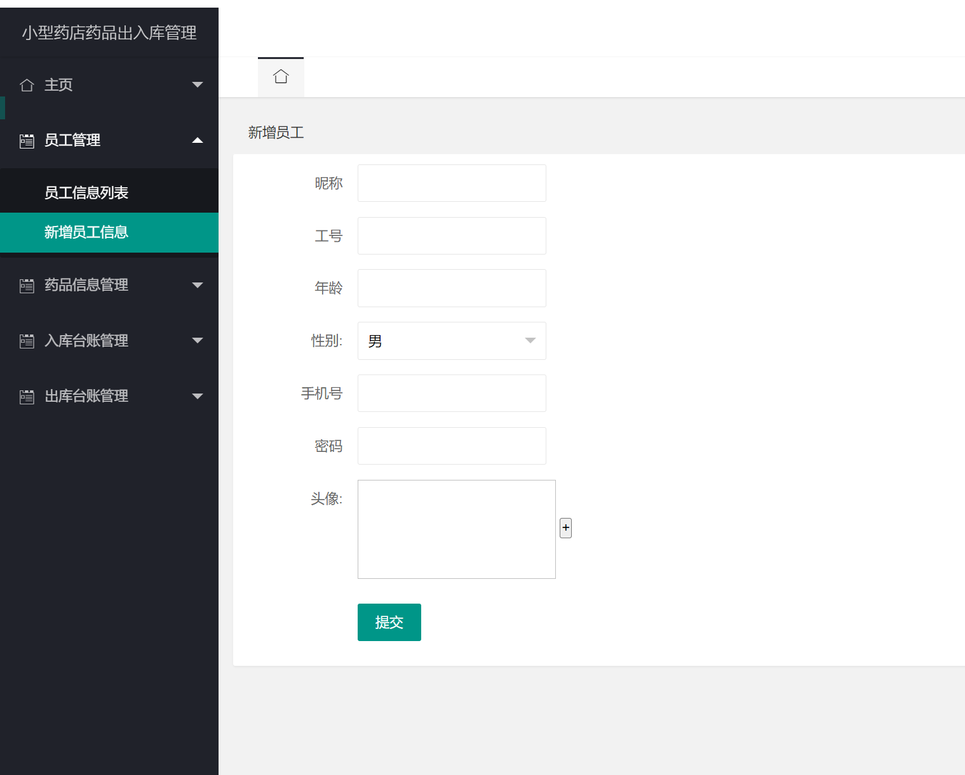Expand the 主页 menu arrow

tap(198, 84)
